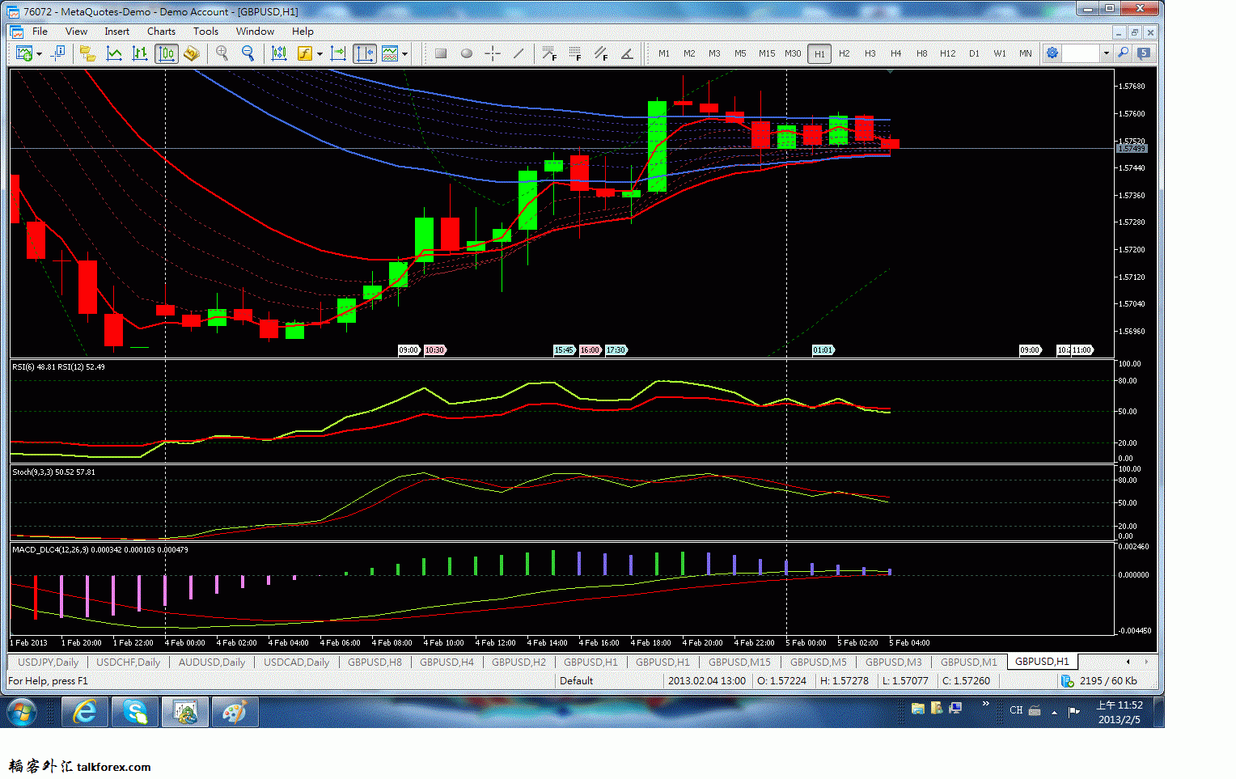Expand the indicators dropdown arrow

(320, 54)
